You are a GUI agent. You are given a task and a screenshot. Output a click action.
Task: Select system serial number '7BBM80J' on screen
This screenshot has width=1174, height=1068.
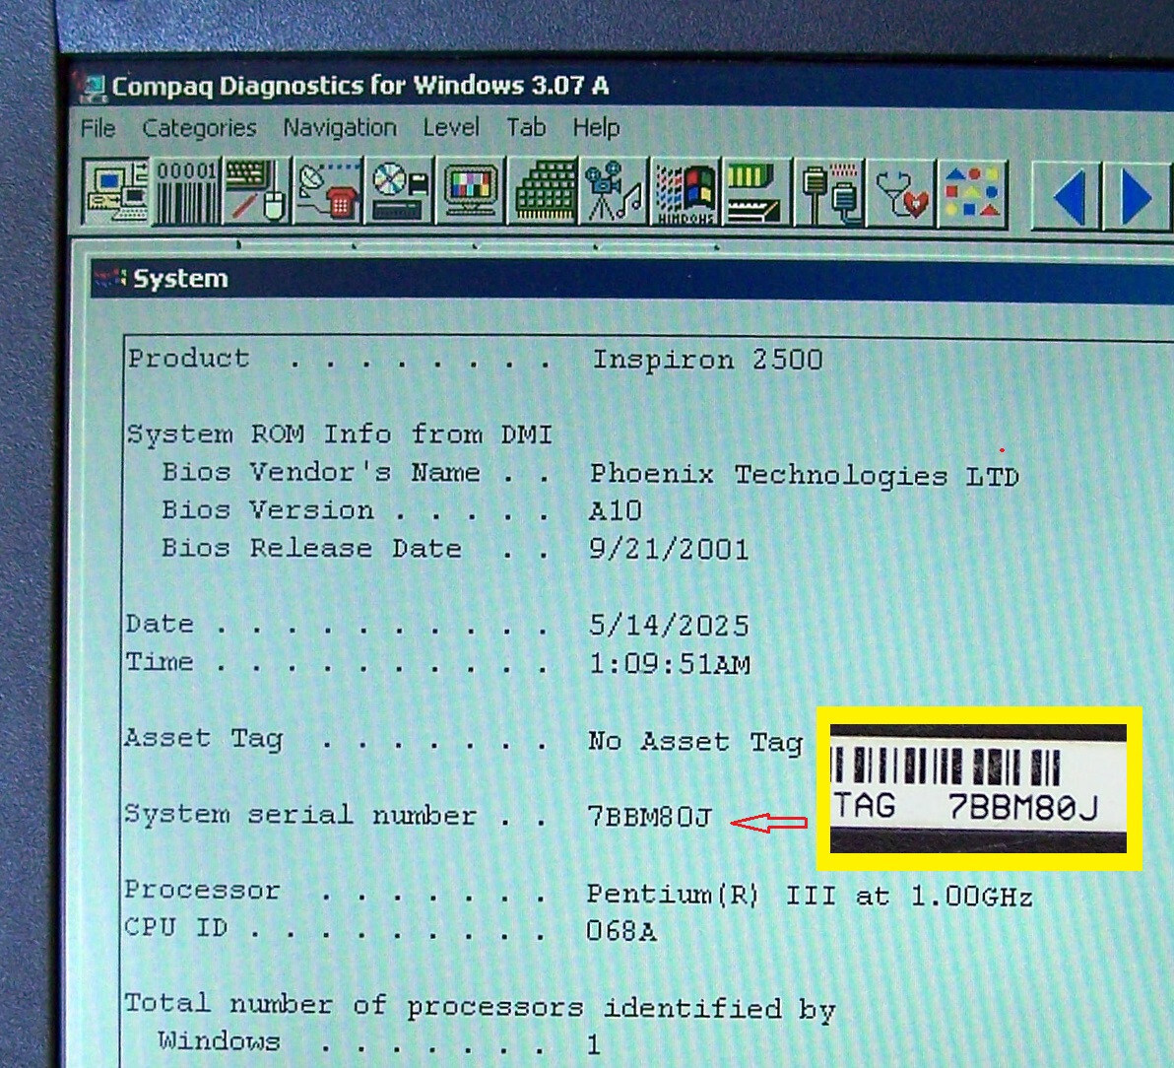[x=648, y=817]
